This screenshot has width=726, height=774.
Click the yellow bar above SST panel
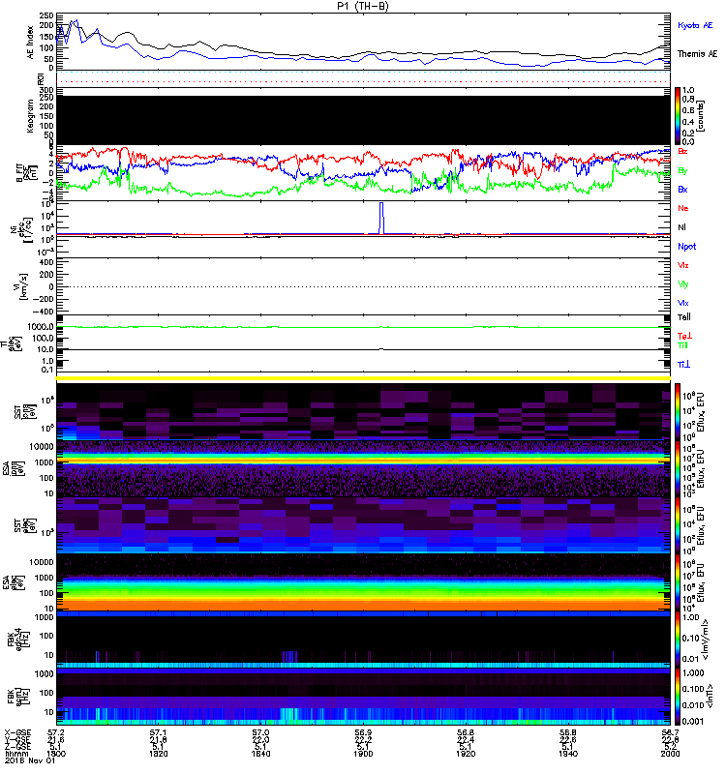(364, 378)
